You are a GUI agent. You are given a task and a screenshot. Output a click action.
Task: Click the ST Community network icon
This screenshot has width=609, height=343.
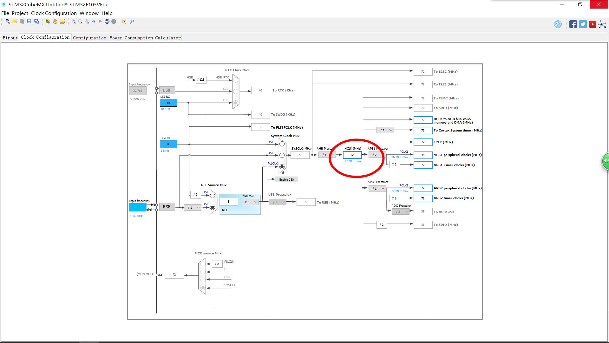click(x=602, y=24)
